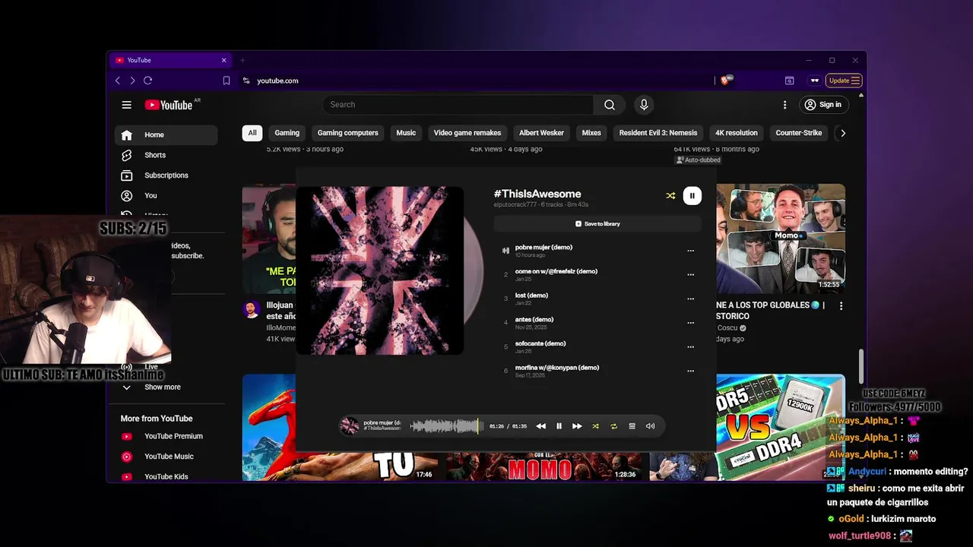Open a new browser tab with plus
The image size is (973, 547).
point(242,60)
